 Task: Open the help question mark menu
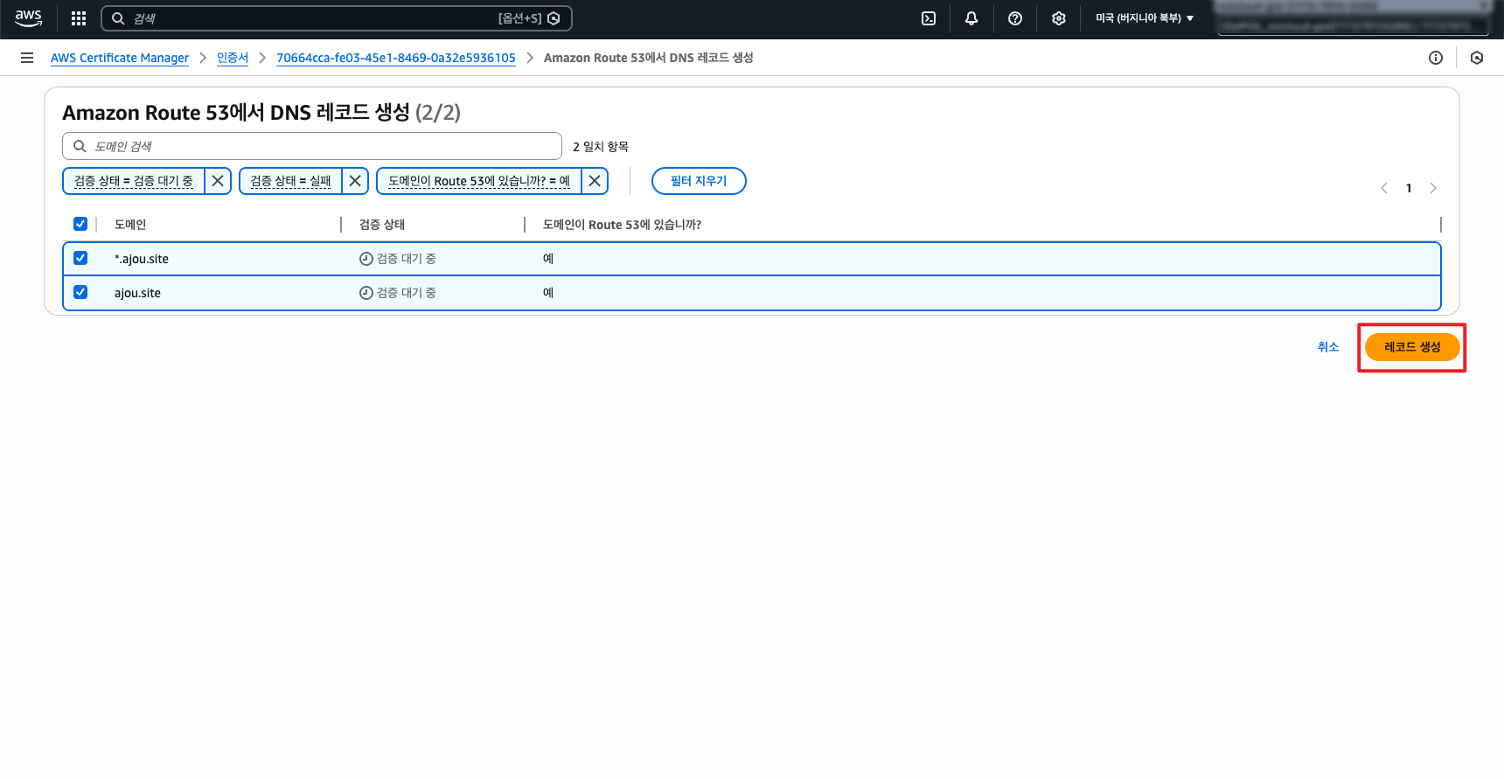click(x=1015, y=18)
